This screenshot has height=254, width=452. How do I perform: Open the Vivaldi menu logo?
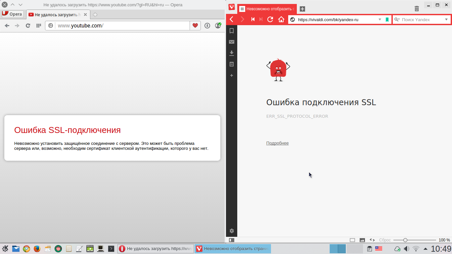[232, 7]
